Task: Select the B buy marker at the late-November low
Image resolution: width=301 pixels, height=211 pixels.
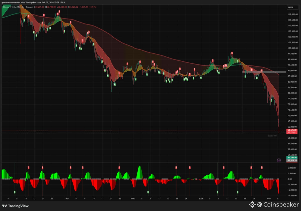Action: [115, 85]
